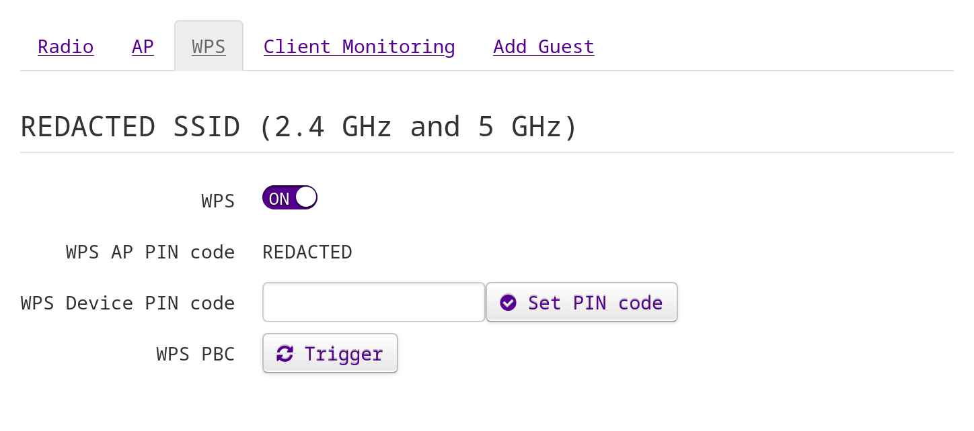The height and width of the screenshot is (431, 974).
Task: Toggle the WPS switch off
Action: click(x=289, y=198)
